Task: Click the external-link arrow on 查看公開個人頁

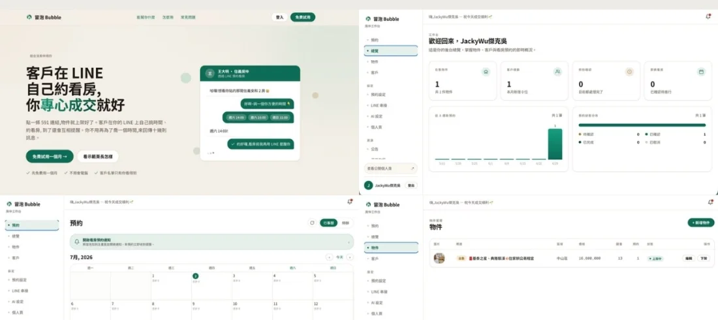Action: (412, 168)
